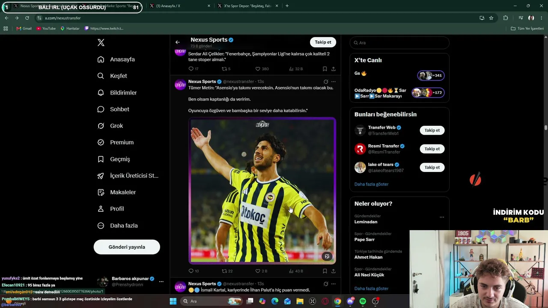Like the Tümer Metin post
548x308 pixels.
pyautogui.click(x=261, y=271)
